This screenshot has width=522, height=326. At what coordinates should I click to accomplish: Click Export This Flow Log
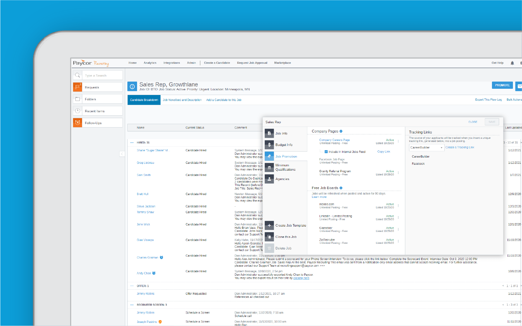coord(488,100)
